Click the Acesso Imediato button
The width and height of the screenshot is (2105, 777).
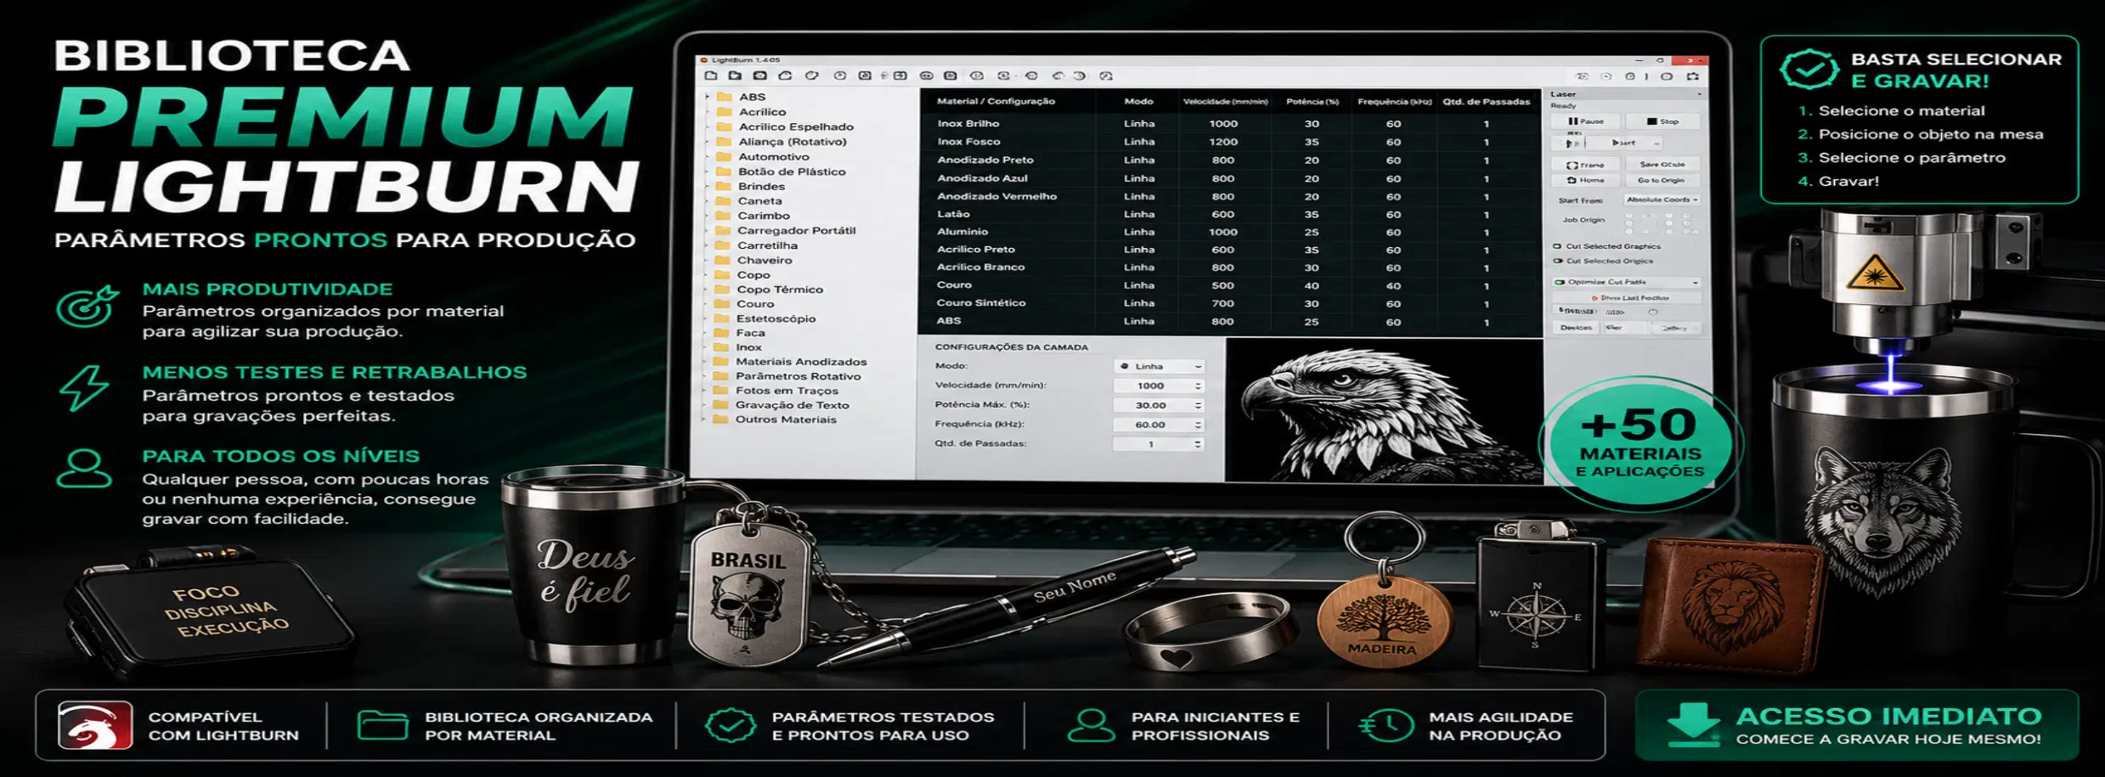coord(1856,724)
